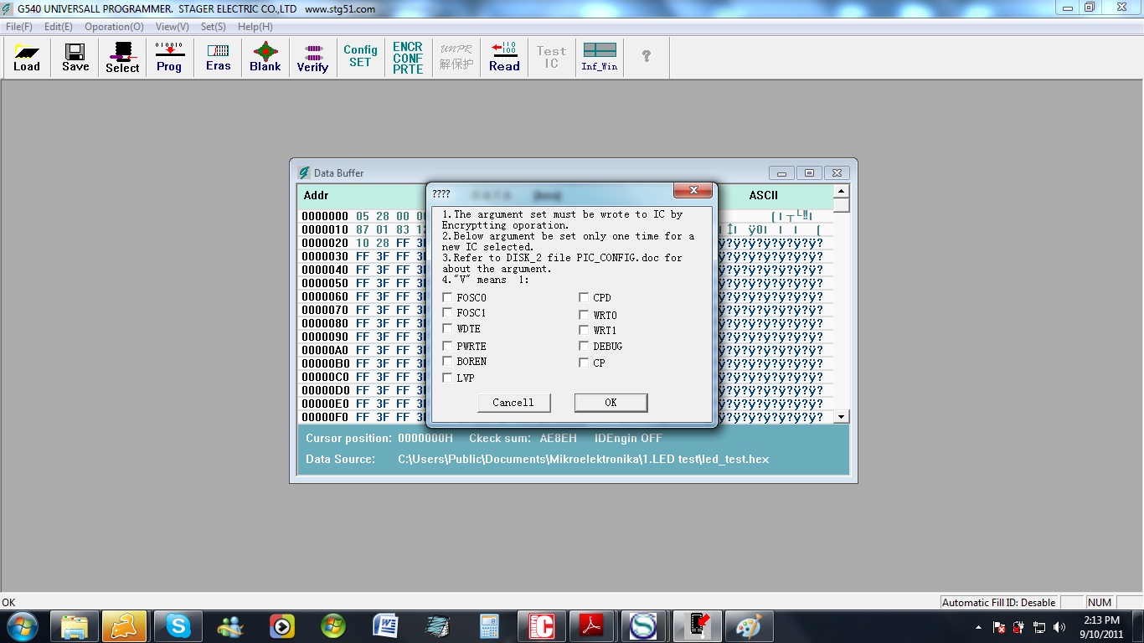Click the Eras erase toolbar icon
The width and height of the screenshot is (1144, 643).
pos(218,57)
